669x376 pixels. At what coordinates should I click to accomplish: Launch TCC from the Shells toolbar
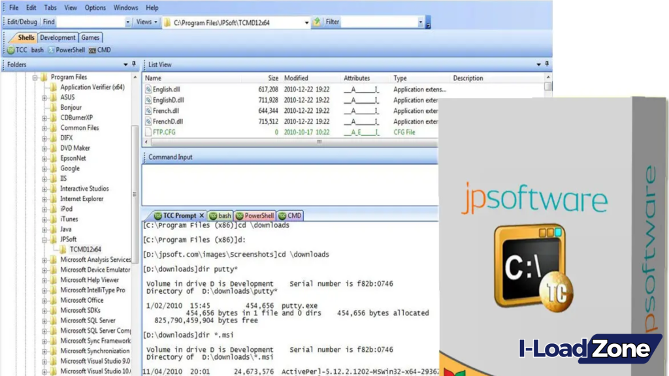(18, 50)
